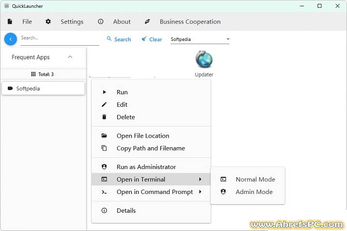
Task: Click the Delete trash icon in menu
Action: (104, 117)
